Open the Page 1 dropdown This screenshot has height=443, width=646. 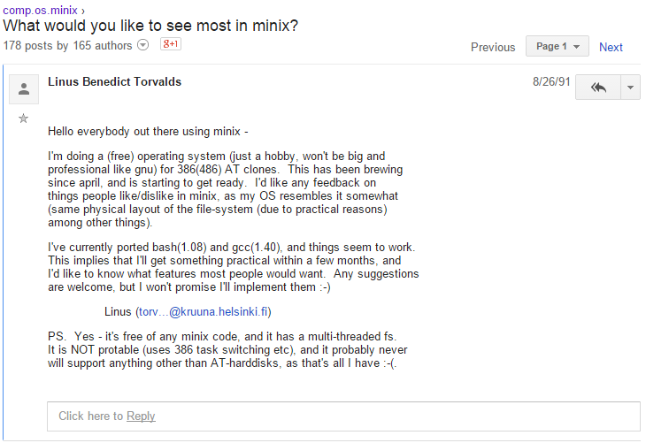pyautogui.click(x=557, y=46)
